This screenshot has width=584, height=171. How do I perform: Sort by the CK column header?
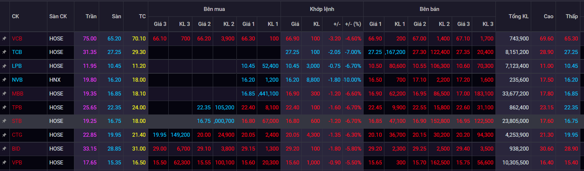[x=16, y=16]
